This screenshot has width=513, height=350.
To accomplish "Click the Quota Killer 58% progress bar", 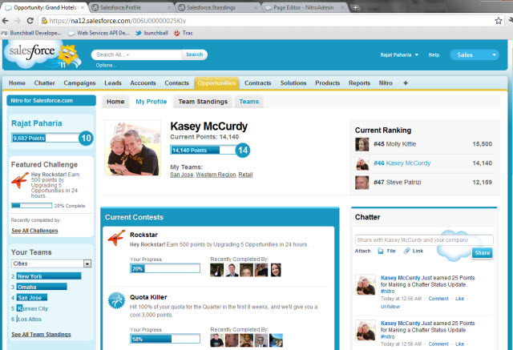I will [x=165, y=339].
